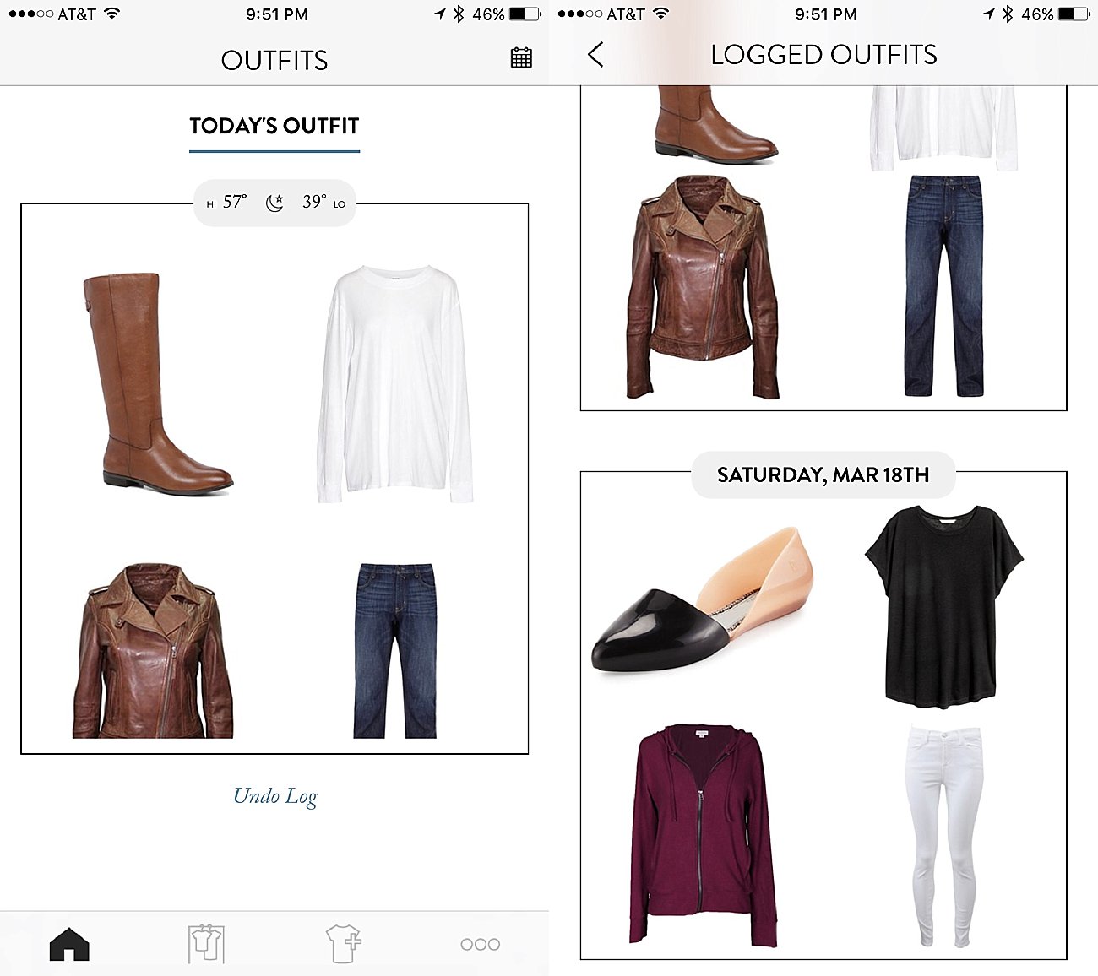The width and height of the screenshot is (1098, 976).
Task: Go back using the Logged Outfits arrow
Action: pyautogui.click(x=595, y=55)
